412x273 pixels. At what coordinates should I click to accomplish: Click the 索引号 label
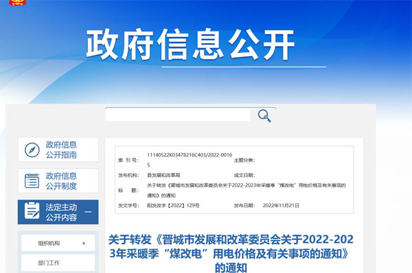point(128,160)
